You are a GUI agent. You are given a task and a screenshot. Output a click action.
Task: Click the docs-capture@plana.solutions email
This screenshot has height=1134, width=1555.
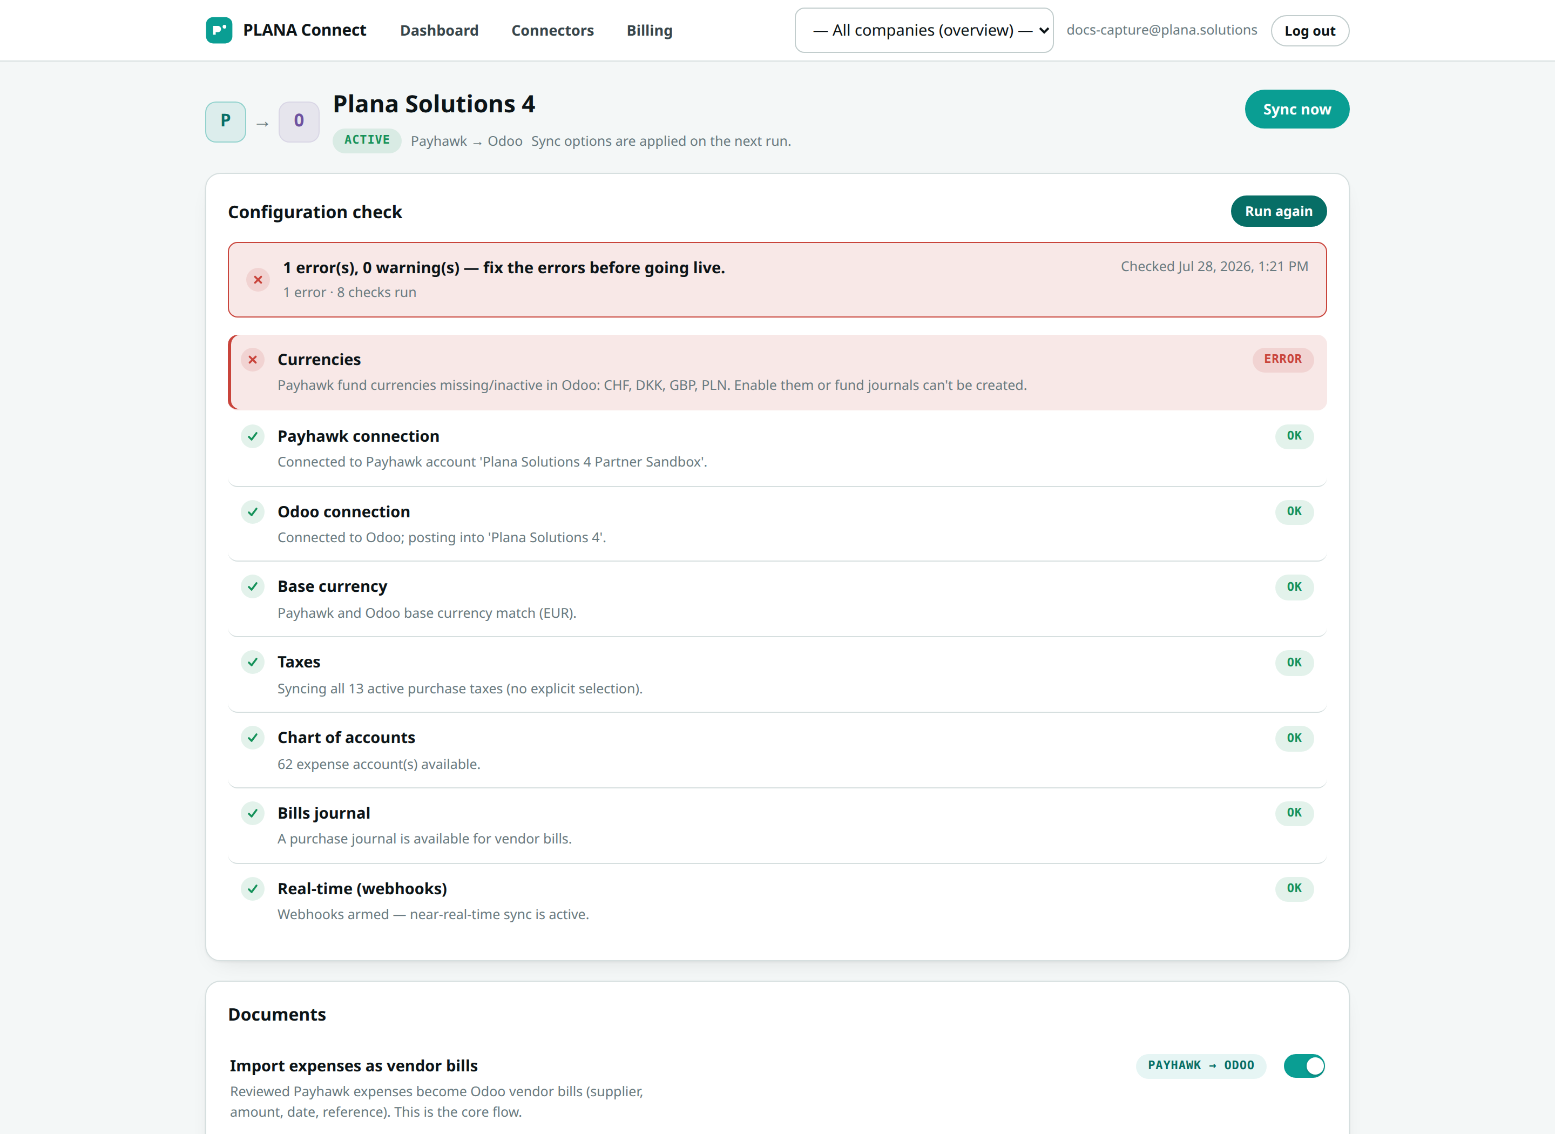pyautogui.click(x=1162, y=30)
